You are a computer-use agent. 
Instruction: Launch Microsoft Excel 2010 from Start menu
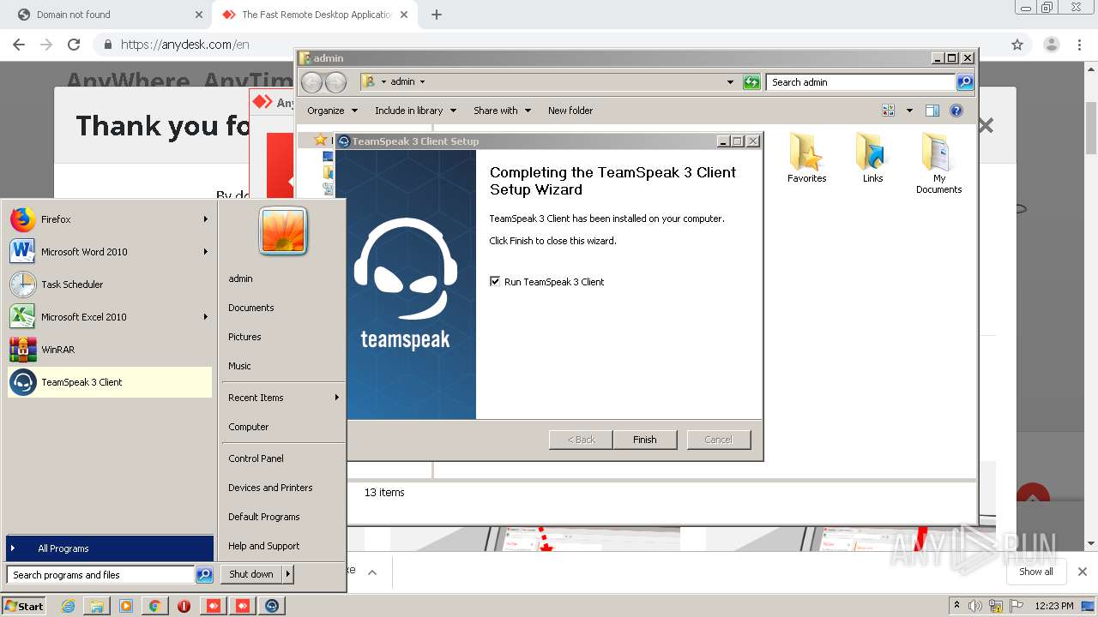[110, 317]
